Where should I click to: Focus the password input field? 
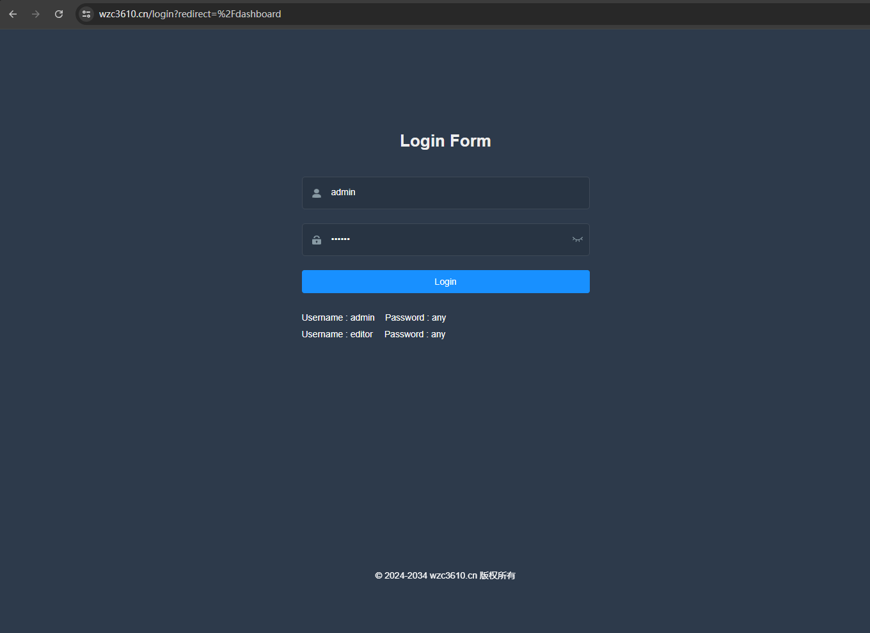pyautogui.click(x=446, y=239)
